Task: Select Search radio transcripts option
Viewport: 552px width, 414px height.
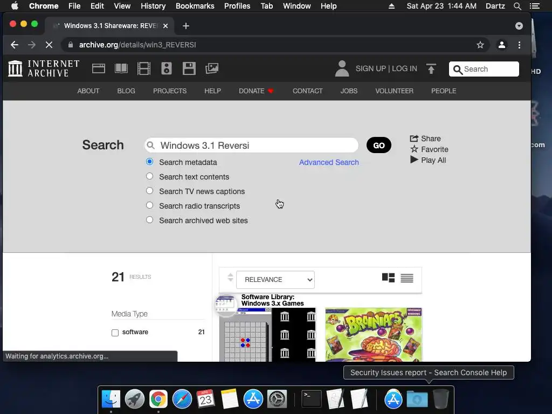Action: 150,205
